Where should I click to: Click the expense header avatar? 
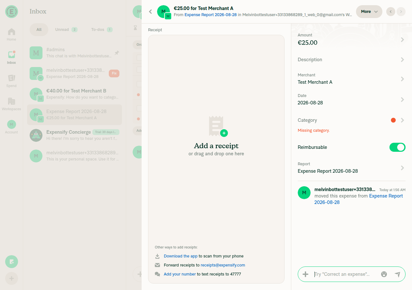[x=164, y=12]
